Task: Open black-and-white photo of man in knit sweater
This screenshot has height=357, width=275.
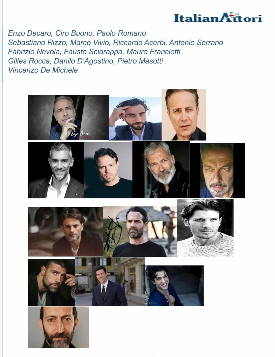Action: (x=205, y=228)
